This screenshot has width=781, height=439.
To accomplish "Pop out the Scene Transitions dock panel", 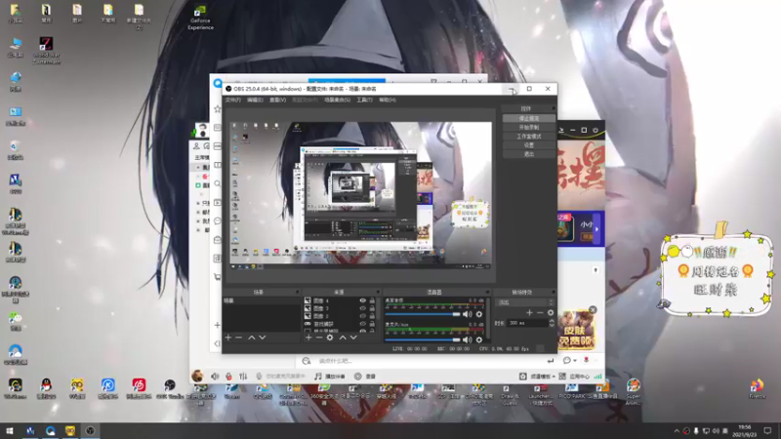I will [x=553, y=292].
